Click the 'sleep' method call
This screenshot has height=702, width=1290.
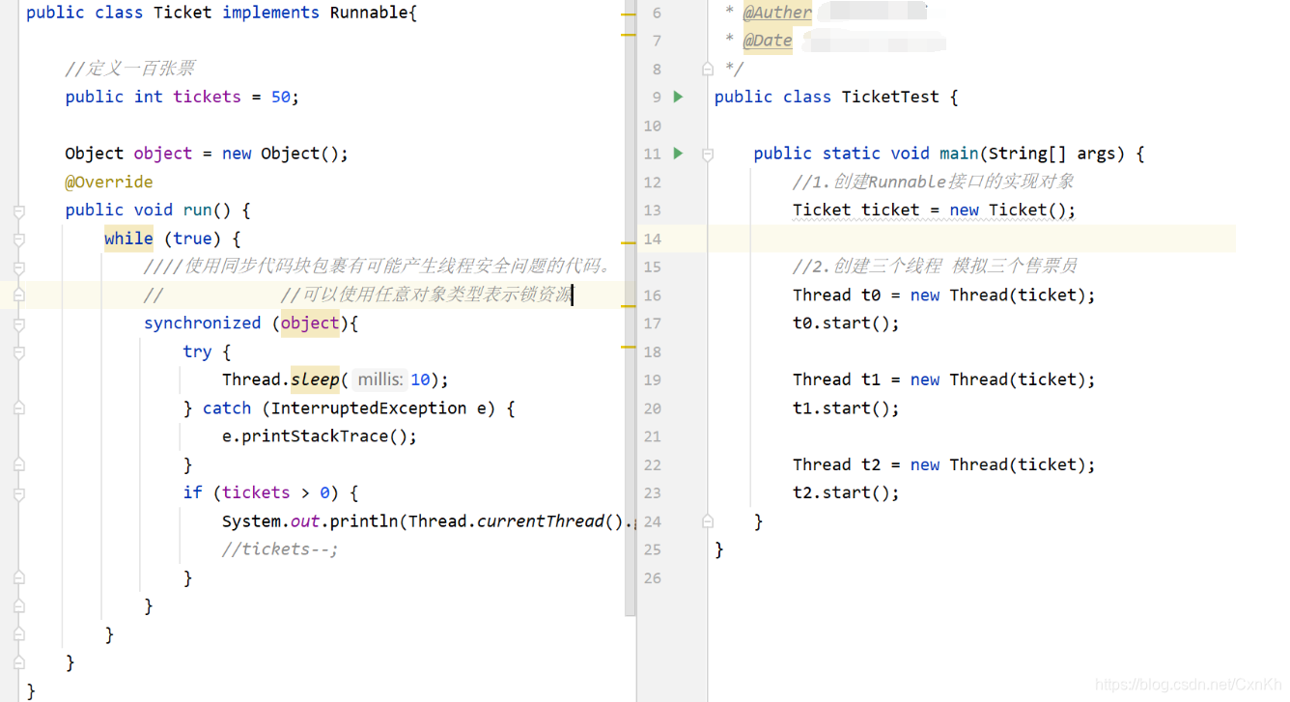[x=315, y=379]
